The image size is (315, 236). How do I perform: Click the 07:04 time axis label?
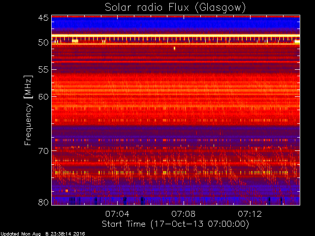tap(117, 214)
